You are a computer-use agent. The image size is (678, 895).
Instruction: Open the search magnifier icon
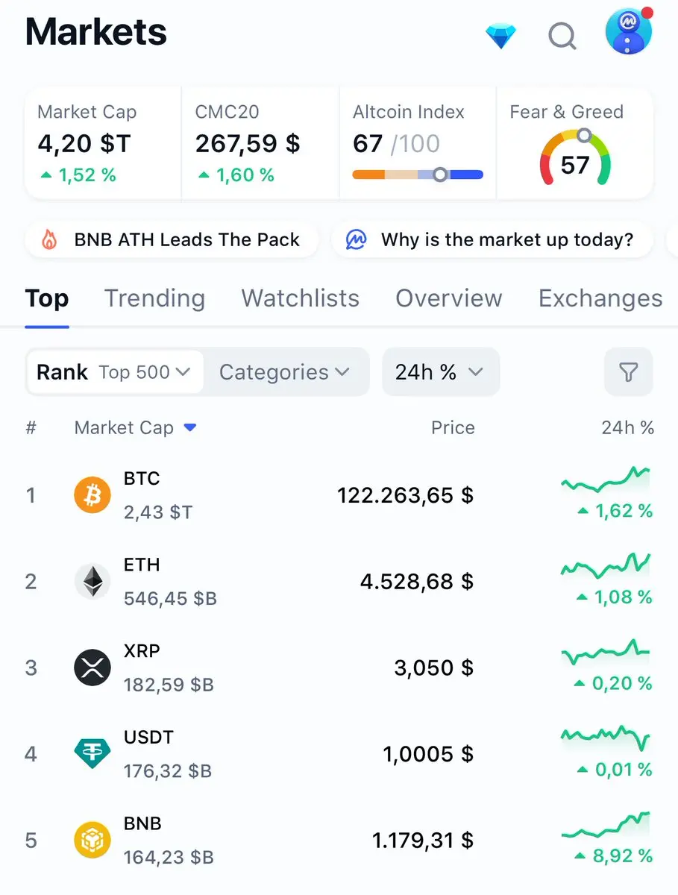point(562,34)
